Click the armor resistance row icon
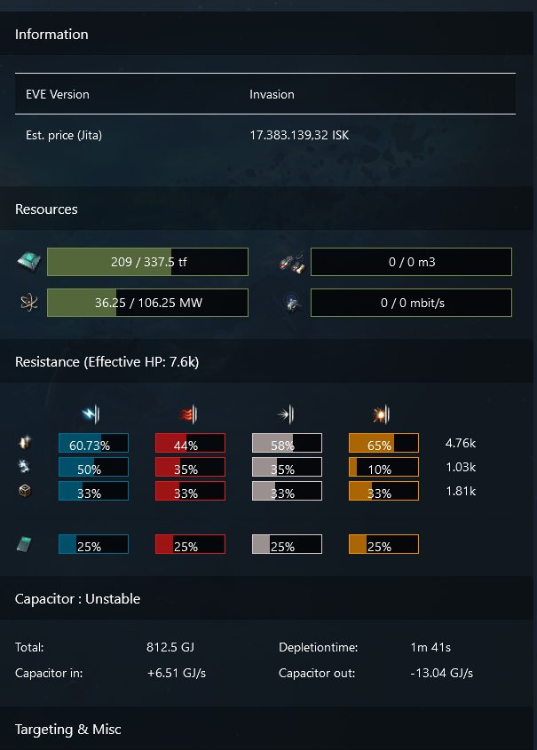Screen dimensions: 537x750 click(x=26, y=467)
